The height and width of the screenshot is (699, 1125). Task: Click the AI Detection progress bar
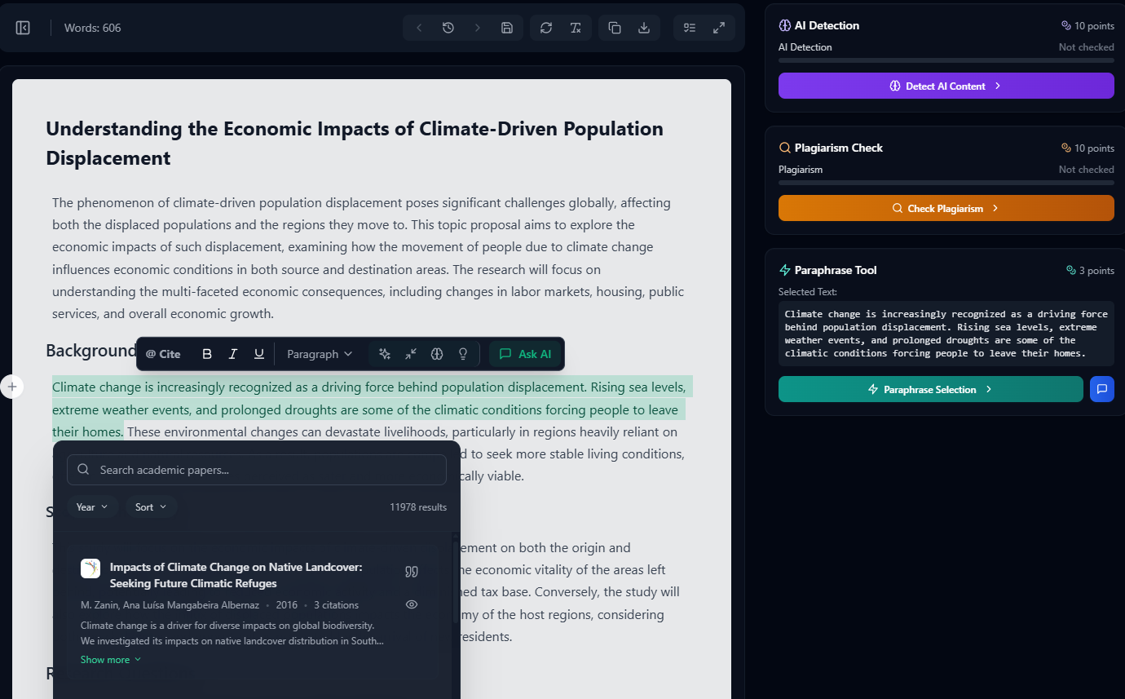[946, 60]
